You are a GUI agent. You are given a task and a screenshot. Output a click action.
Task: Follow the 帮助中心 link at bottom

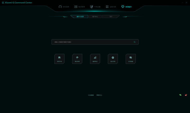pyautogui.click(x=99, y=95)
